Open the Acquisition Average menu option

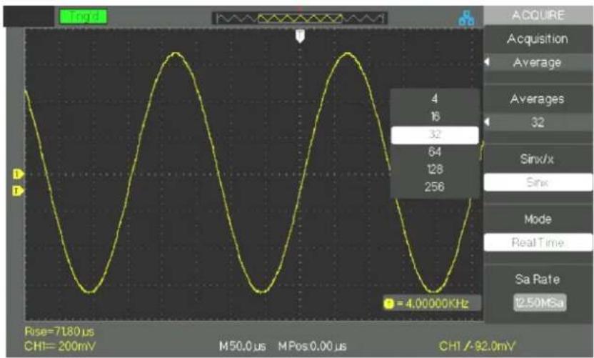[538, 62]
